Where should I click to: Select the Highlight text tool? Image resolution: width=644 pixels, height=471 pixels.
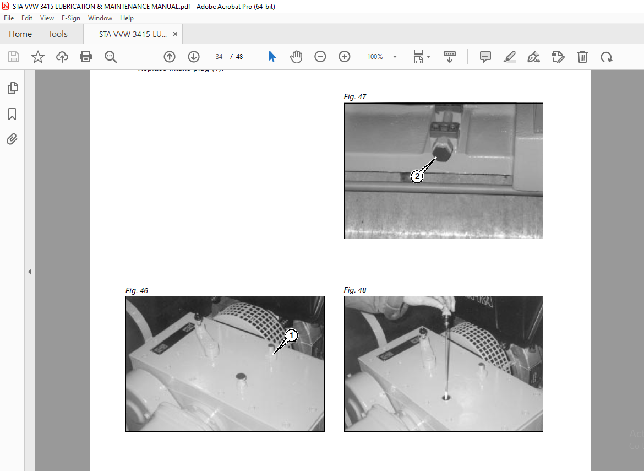[509, 57]
